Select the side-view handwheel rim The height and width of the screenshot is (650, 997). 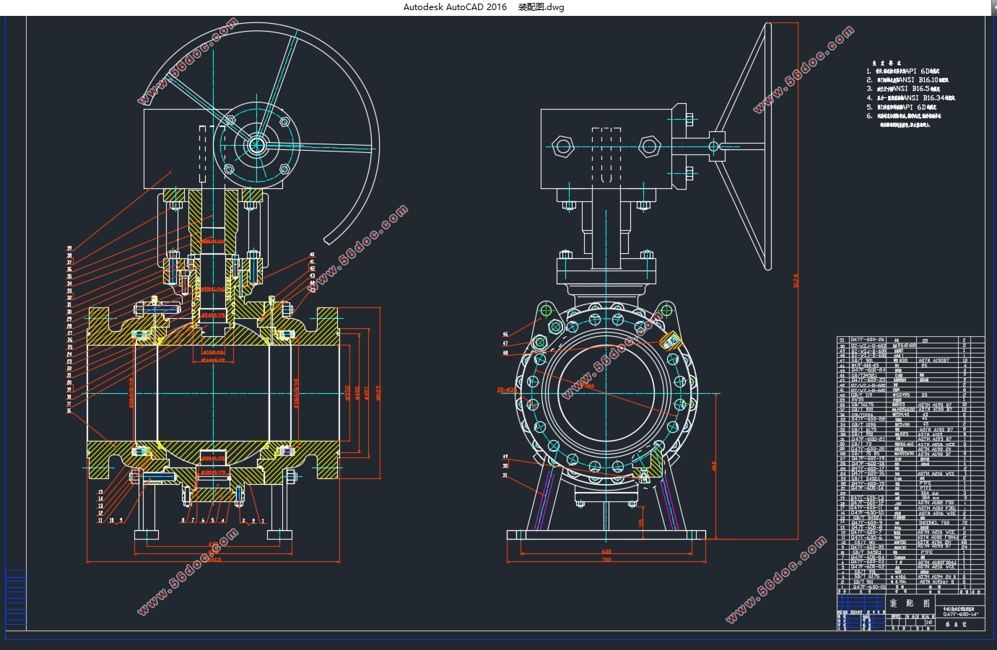click(x=767, y=146)
